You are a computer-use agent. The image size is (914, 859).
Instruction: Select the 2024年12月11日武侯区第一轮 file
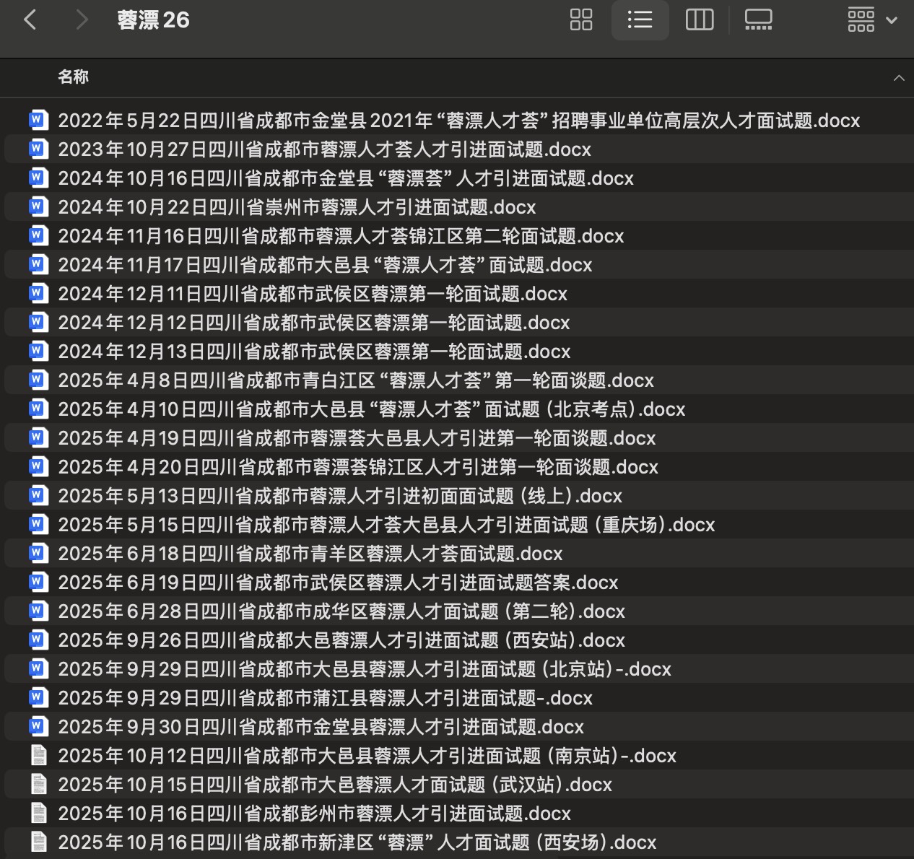[x=312, y=294]
